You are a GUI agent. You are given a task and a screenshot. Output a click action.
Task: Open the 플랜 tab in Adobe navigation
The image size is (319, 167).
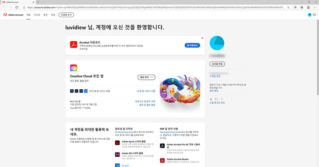(46, 15)
